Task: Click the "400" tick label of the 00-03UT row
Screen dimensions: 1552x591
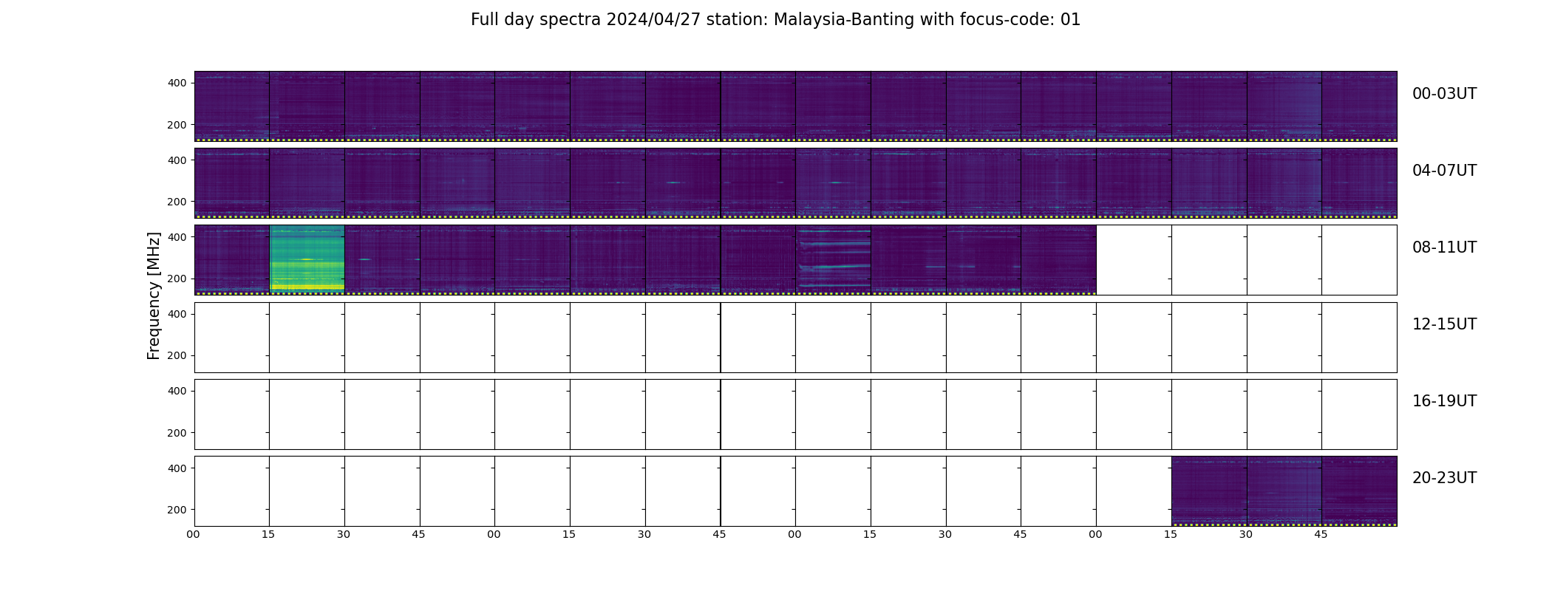Action: [x=177, y=83]
